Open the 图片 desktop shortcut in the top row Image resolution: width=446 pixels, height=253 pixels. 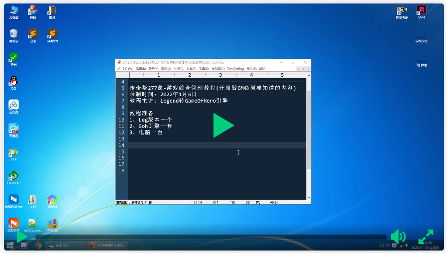(x=52, y=12)
